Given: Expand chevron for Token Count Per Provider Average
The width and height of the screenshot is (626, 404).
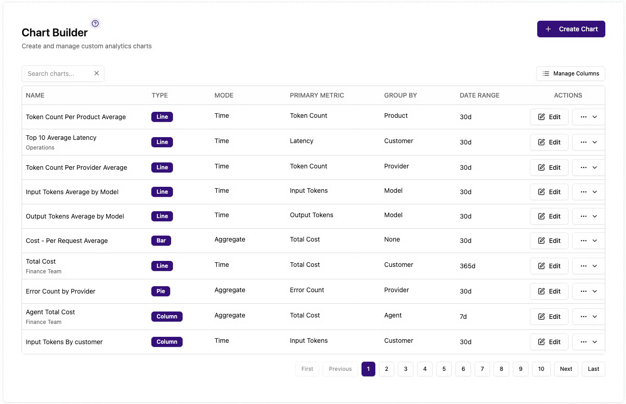Looking at the screenshot, I should [595, 167].
